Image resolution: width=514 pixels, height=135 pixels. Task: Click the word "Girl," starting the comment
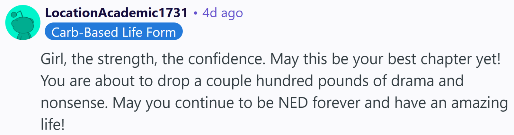tap(53, 59)
